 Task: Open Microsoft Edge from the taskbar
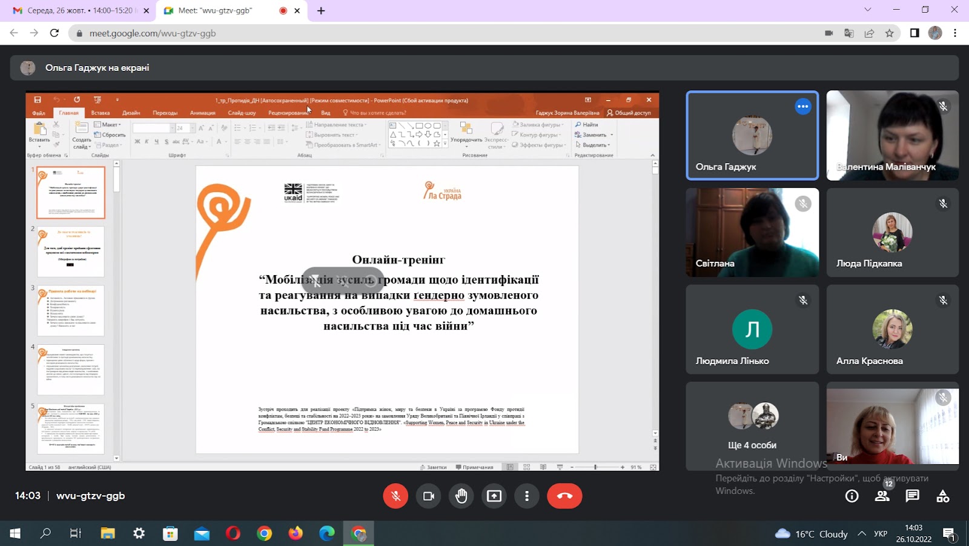click(327, 533)
